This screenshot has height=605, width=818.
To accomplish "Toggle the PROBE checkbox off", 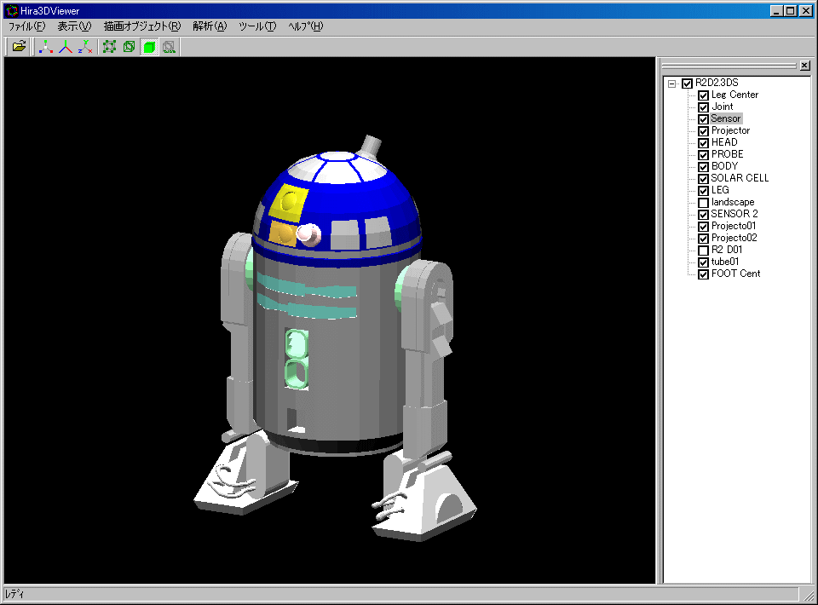I will (x=703, y=155).
